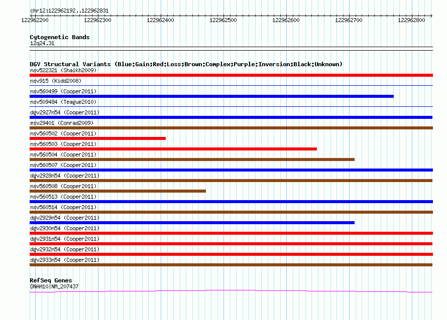
Task: Click the esv29401 (Conrad2009) label
Action: (x=62, y=123)
